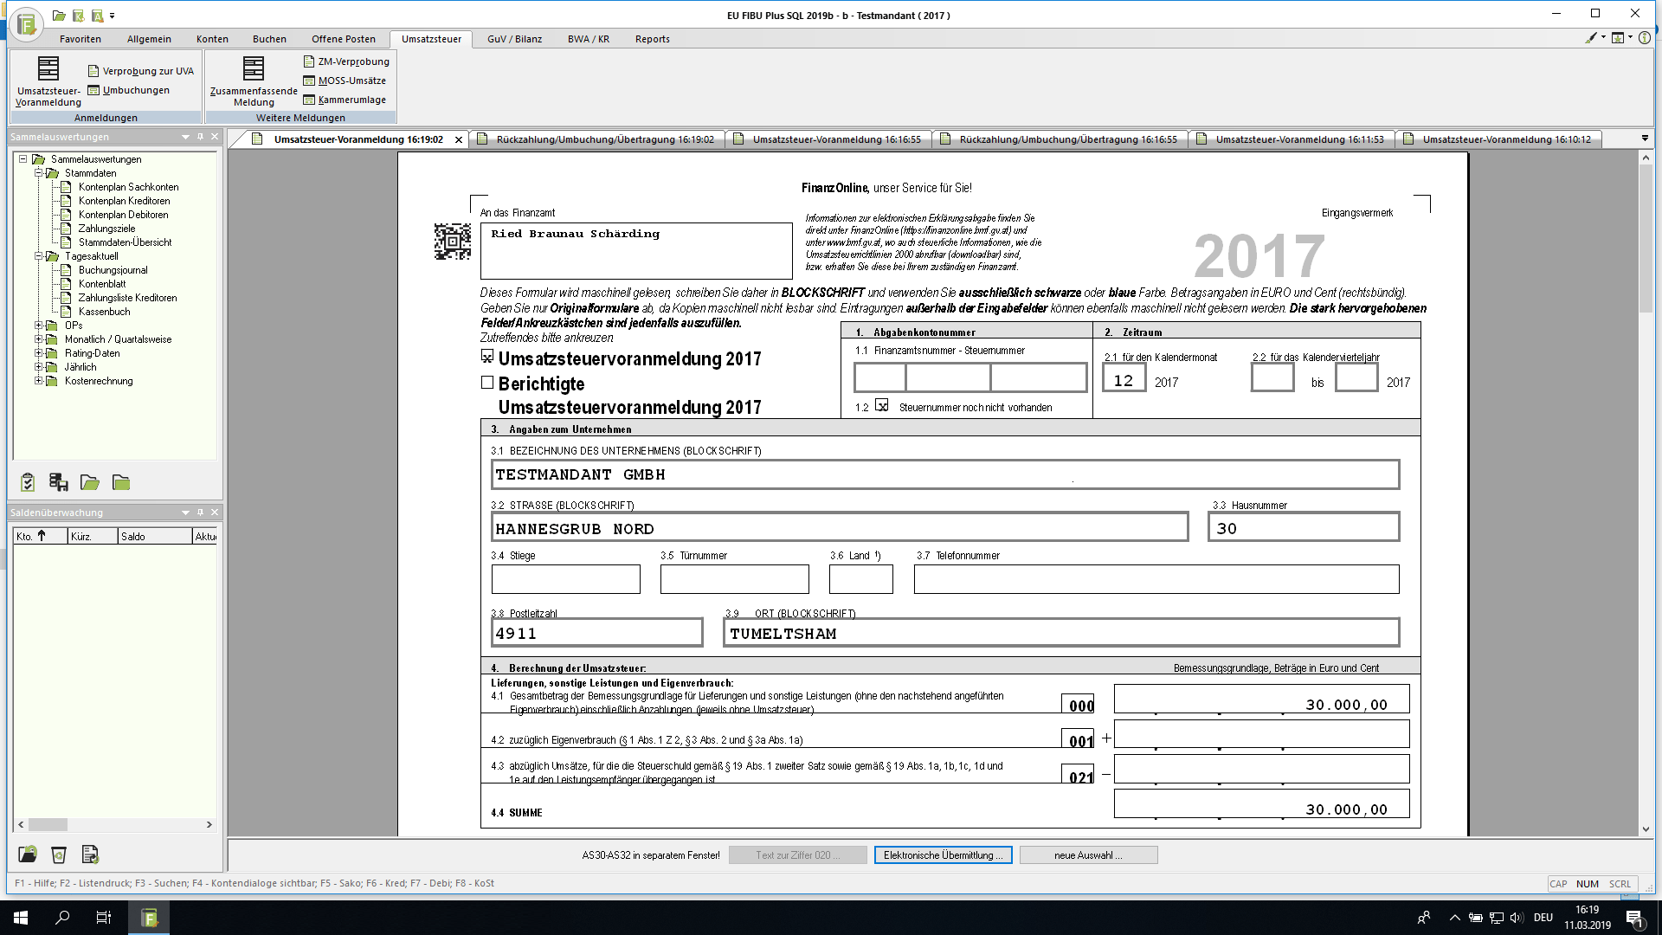This screenshot has height=935, width=1662.
Task: Click the info help icon in the ribbon corner
Action: tap(1645, 38)
